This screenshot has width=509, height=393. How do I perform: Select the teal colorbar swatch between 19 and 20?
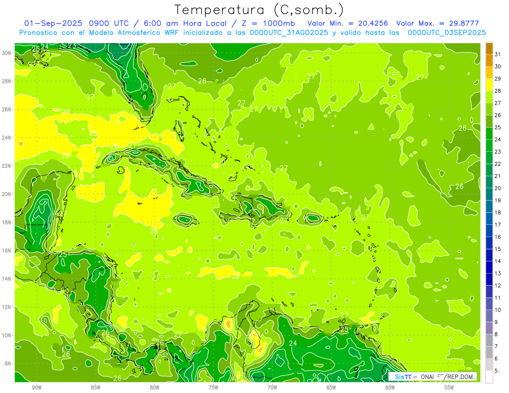click(489, 194)
